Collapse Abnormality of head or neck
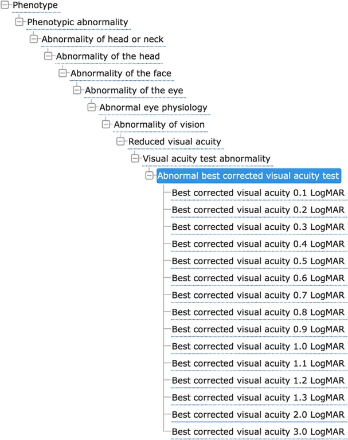The height and width of the screenshot is (440, 348). pos(34,40)
